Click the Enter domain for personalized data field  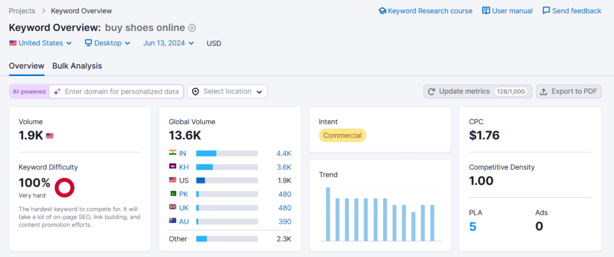coord(116,92)
